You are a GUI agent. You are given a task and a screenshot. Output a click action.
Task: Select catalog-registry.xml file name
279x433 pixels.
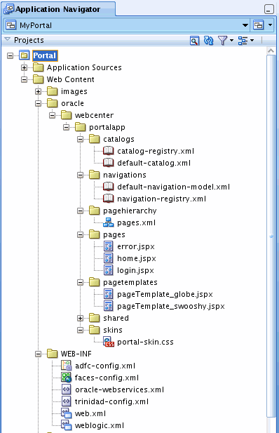pyautogui.click(x=156, y=151)
